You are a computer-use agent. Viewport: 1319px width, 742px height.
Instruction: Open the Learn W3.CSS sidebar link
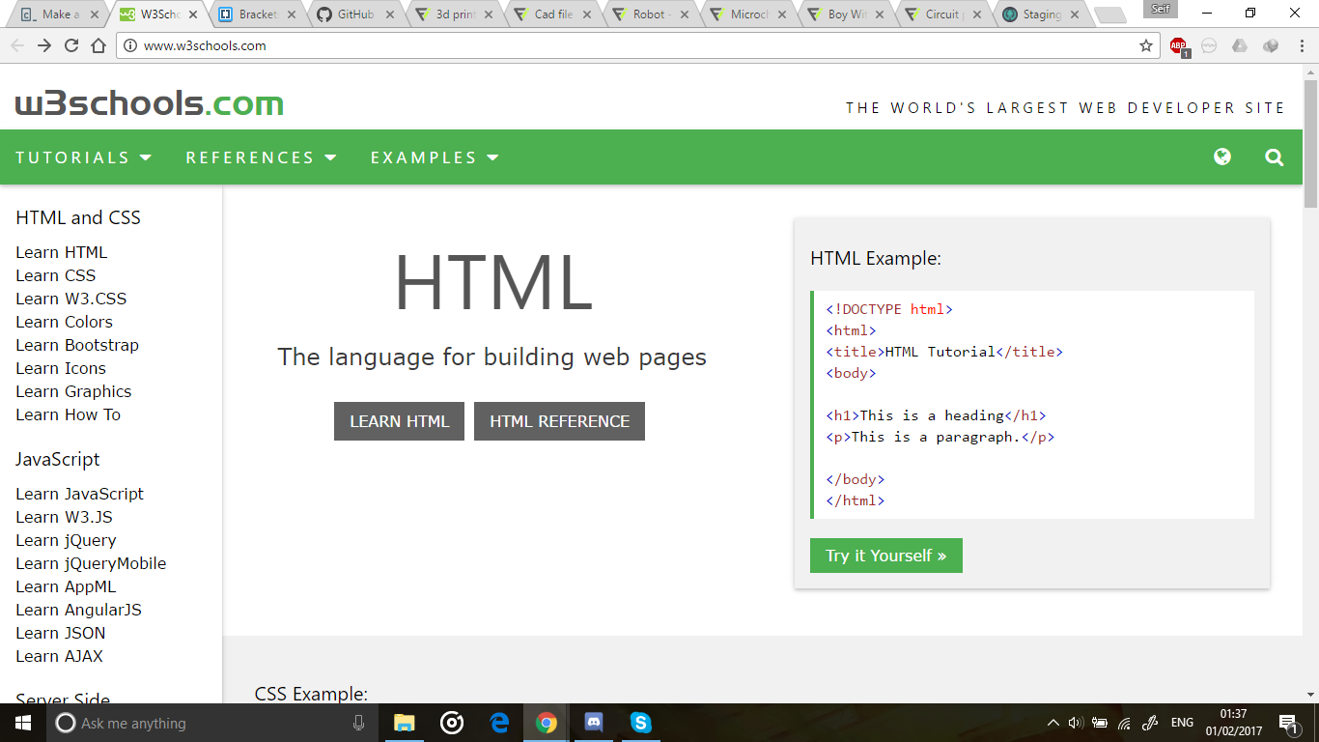click(71, 299)
